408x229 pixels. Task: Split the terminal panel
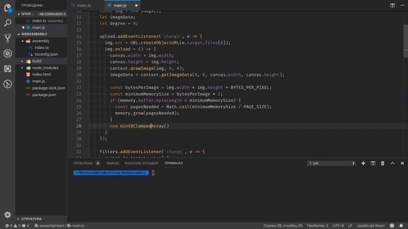pyautogui.click(x=373, y=163)
